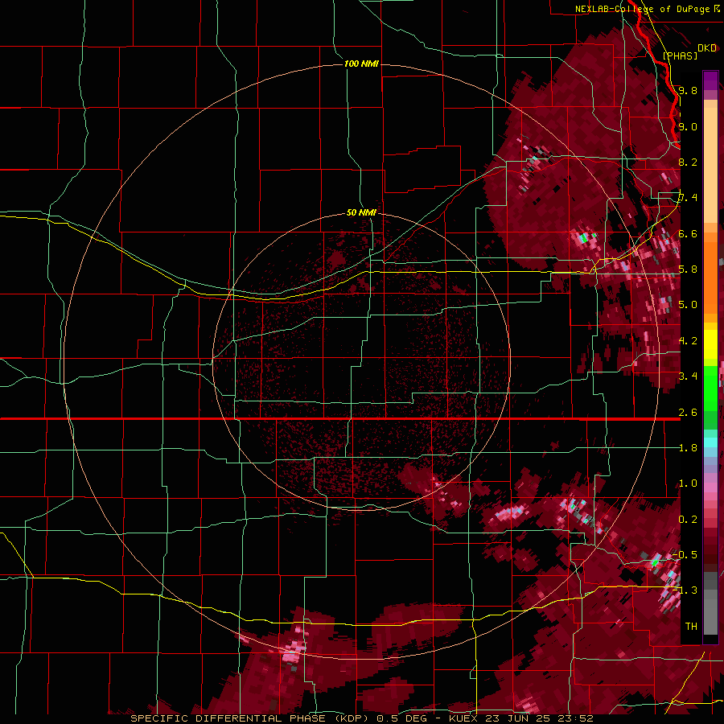Click the 5.0 value on color scale
Screen dimensions: 724x724
coord(688,305)
